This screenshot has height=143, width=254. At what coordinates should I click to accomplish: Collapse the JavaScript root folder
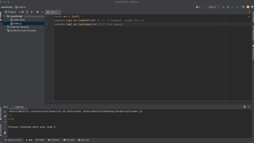[x=4, y=16]
